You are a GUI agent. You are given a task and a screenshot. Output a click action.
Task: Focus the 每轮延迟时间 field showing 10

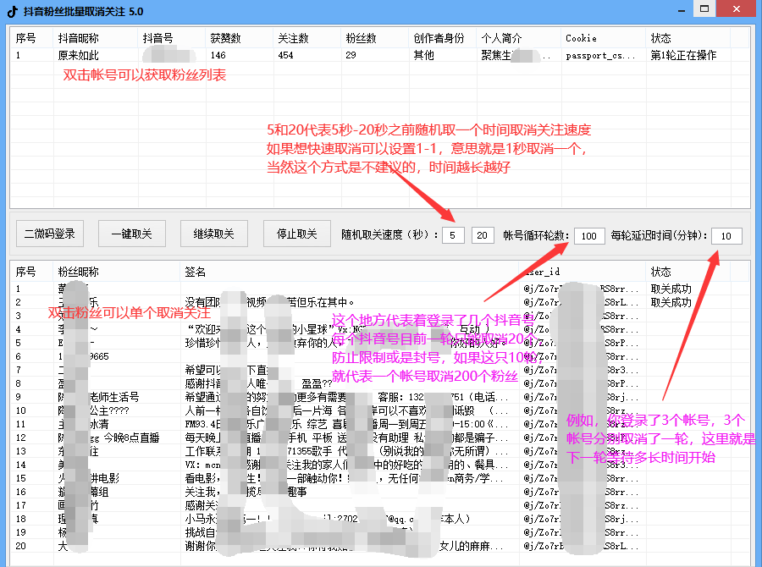pyautogui.click(x=726, y=236)
